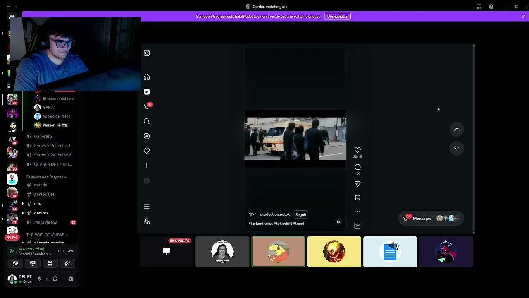Toggle the camera on in voice panel
Image resolution: width=529 pixels, height=298 pixels.
[x=15, y=263]
